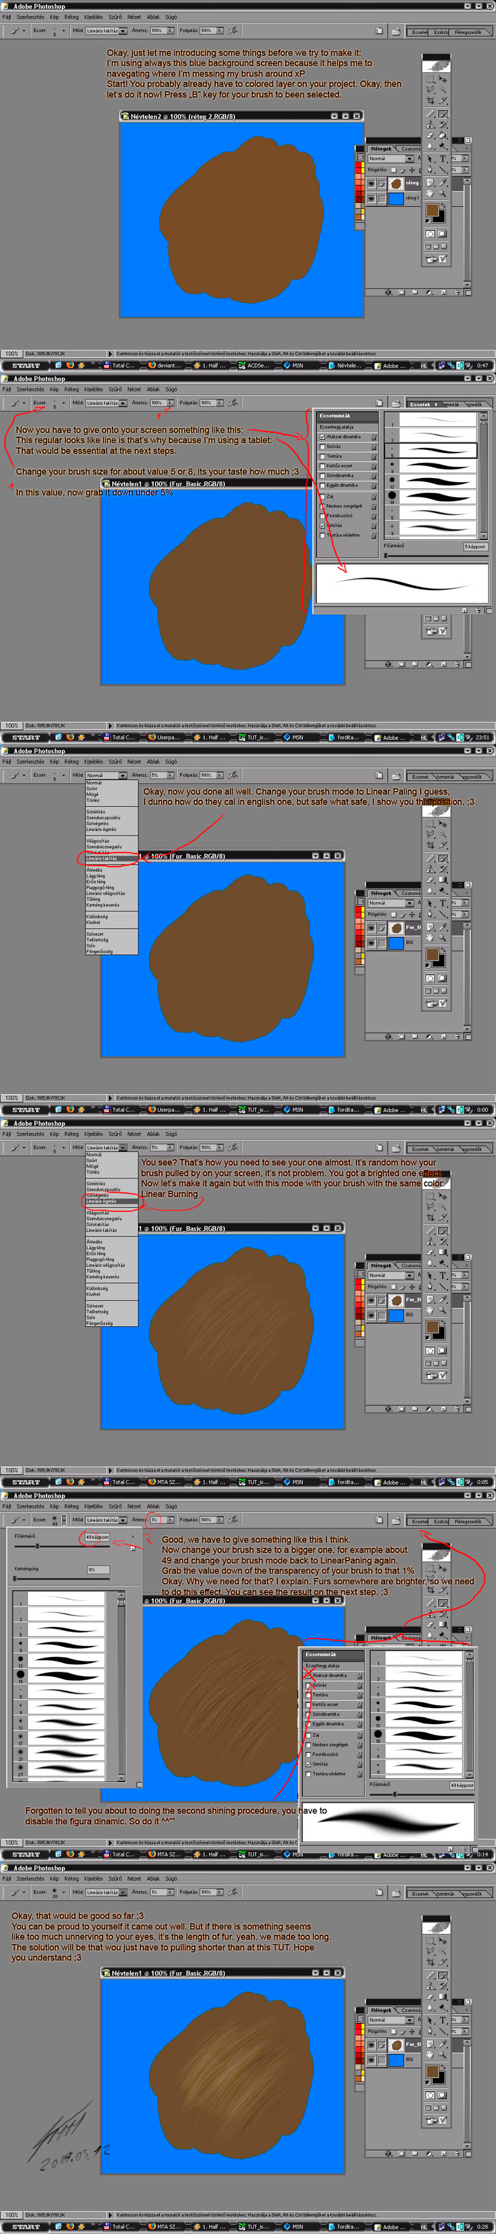
Task: Open the Ecset preset picker arrow in the topmost options bar
Action: pyautogui.click(x=63, y=31)
